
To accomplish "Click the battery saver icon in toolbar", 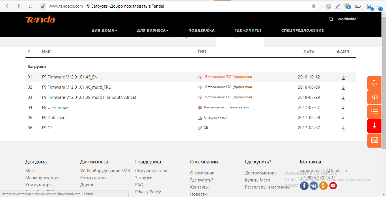I will coord(358,6).
